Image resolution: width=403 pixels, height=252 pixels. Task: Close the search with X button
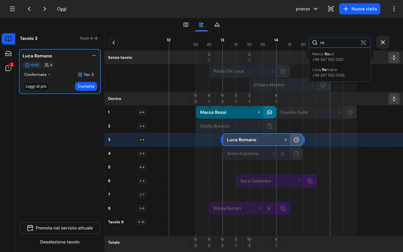(x=383, y=42)
